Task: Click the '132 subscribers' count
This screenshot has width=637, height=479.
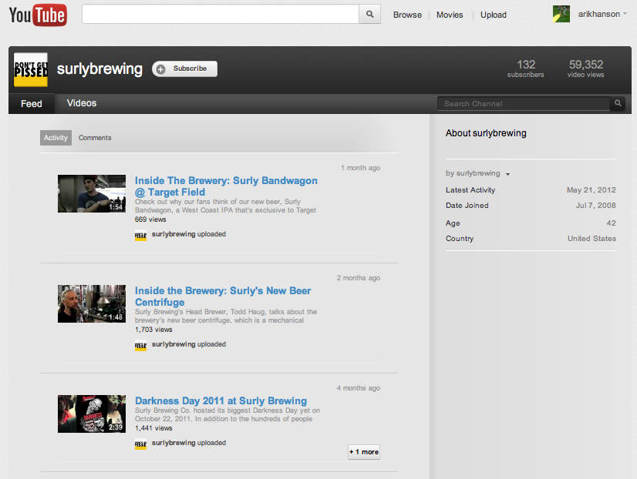Action: coord(526,68)
